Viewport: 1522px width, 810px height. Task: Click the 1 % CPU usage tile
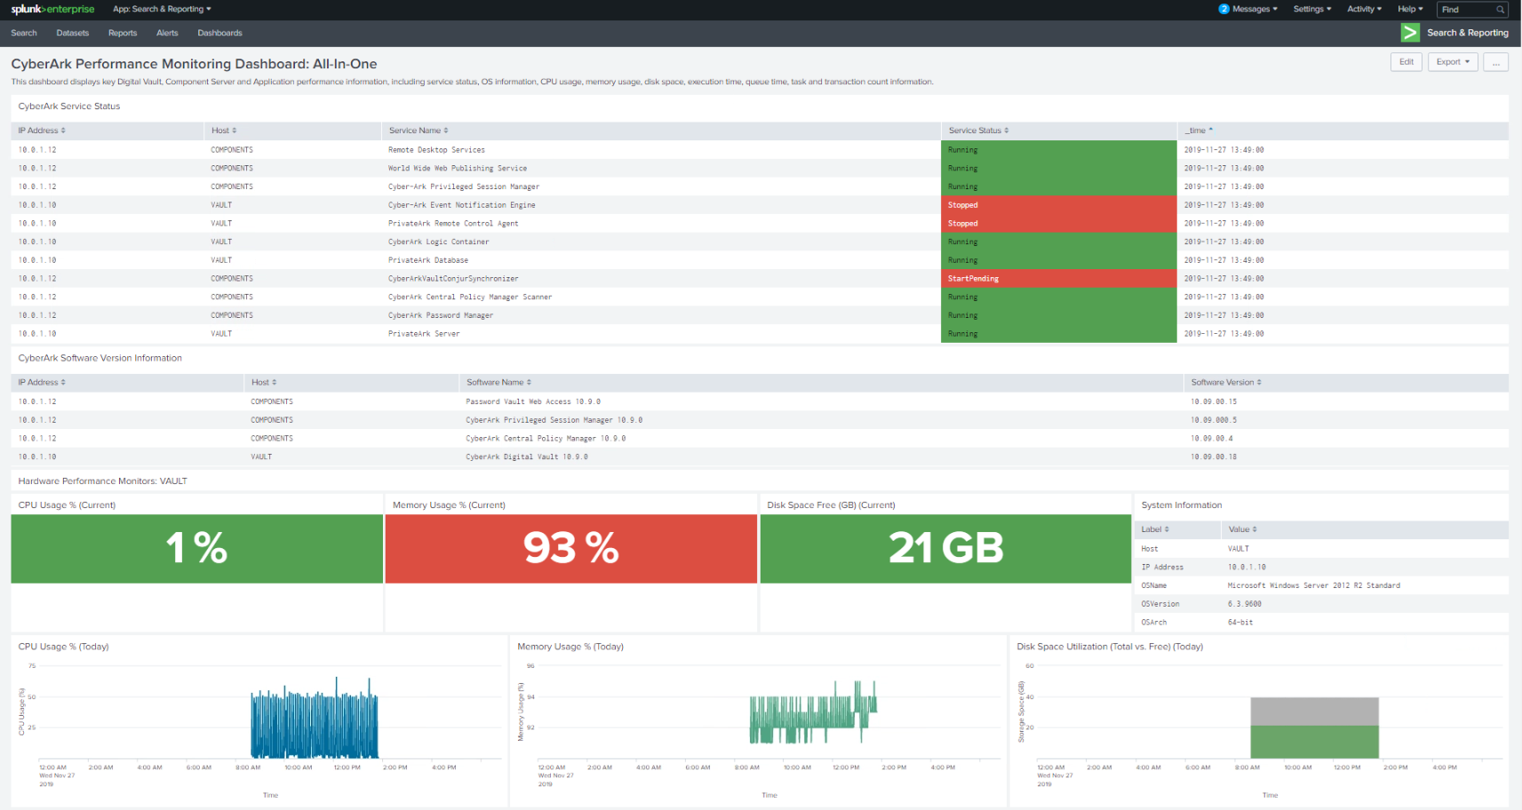point(196,549)
